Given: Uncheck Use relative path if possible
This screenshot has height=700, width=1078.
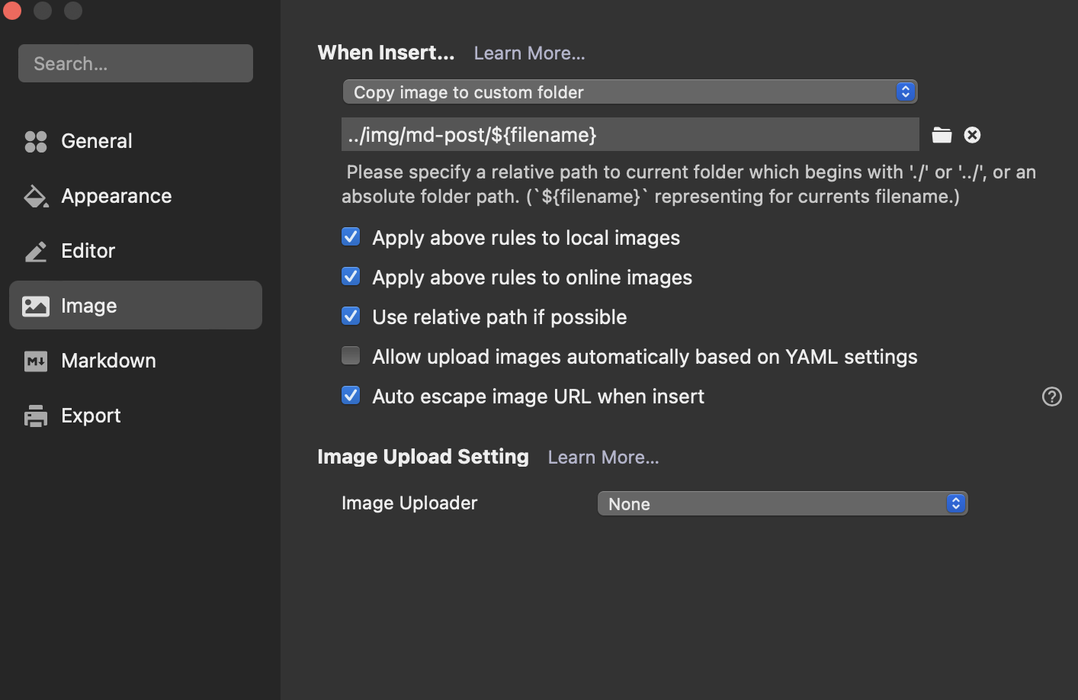Looking at the screenshot, I should click(x=351, y=316).
